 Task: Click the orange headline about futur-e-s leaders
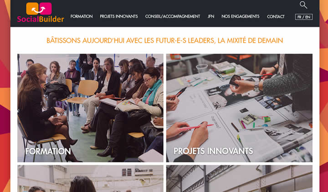(x=164, y=41)
